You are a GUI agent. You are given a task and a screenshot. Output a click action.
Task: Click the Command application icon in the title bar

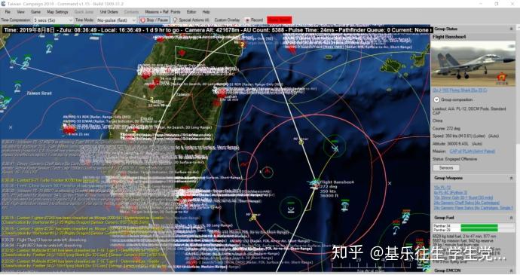coord(3,4)
